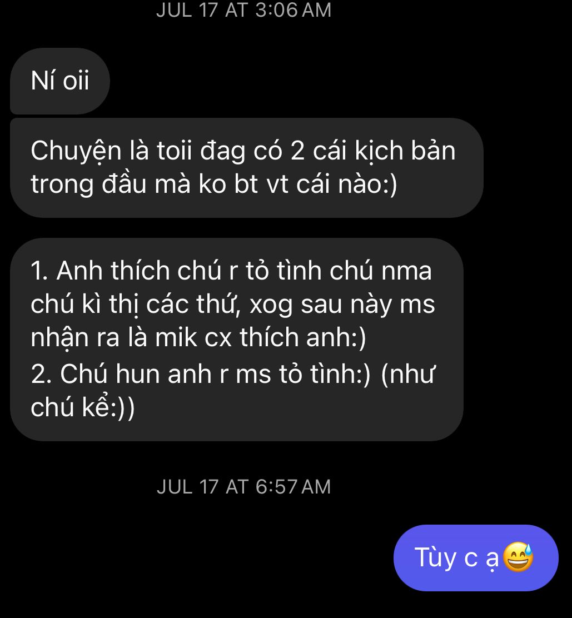Tap the text 'Tùy c ạ' in the reply
Image resolution: width=572 pixels, height=618 pixels.
pos(456,558)
